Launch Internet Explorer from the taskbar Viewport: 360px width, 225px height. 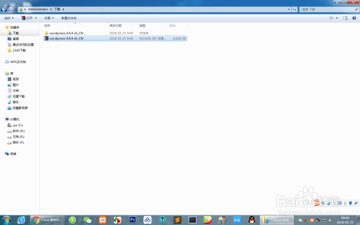click(21, 220)
